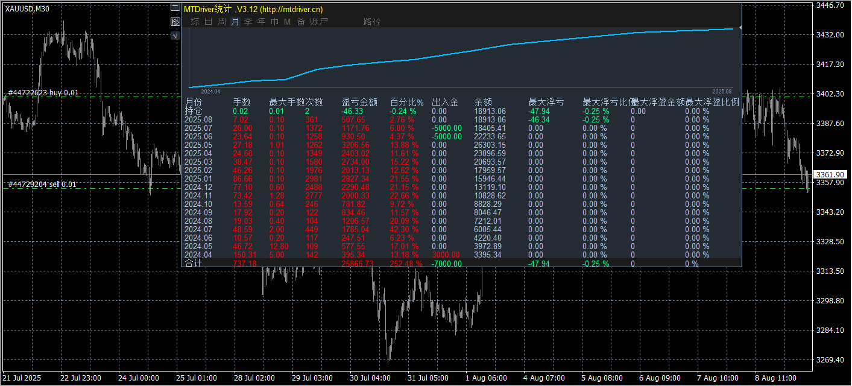Select the √ indicator icon on the left

pyautogui.click(x=175, y=35)
